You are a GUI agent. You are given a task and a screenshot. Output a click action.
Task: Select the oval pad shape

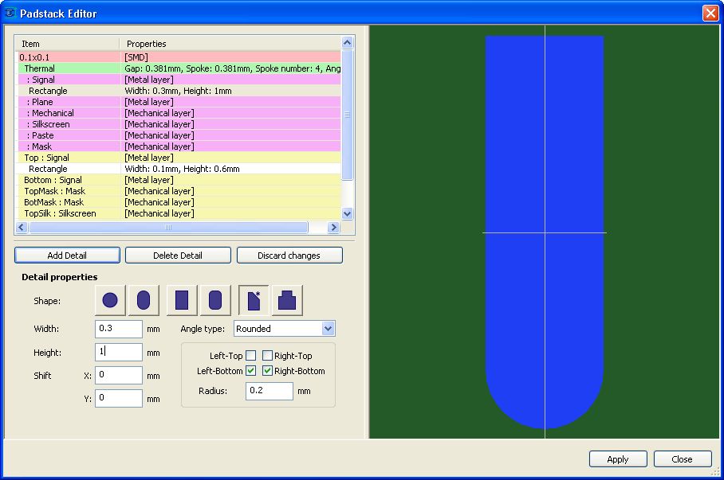coord(144,300)
